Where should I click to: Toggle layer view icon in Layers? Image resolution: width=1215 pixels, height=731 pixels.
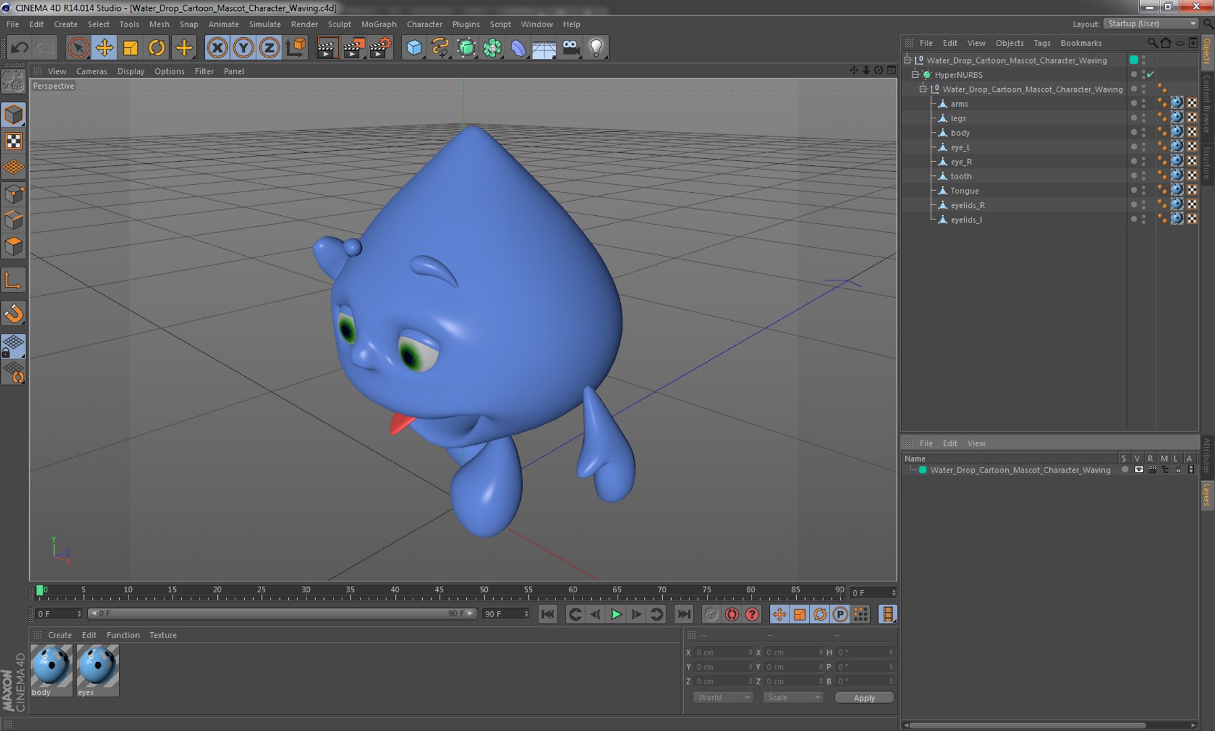[1139, 470]
